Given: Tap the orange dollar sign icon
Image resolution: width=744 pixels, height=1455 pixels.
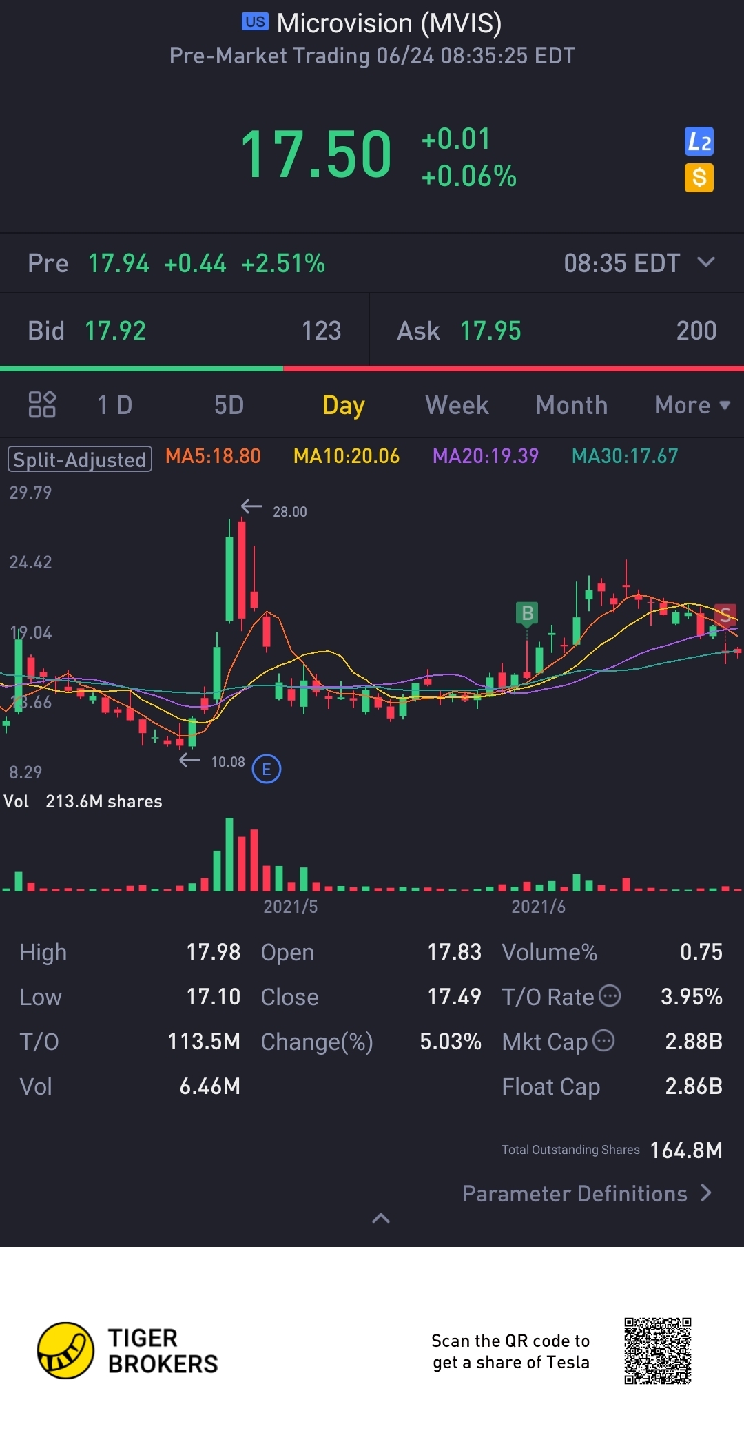Looking at the screenshot, I should pyautogui.click(x=699, y=178).
